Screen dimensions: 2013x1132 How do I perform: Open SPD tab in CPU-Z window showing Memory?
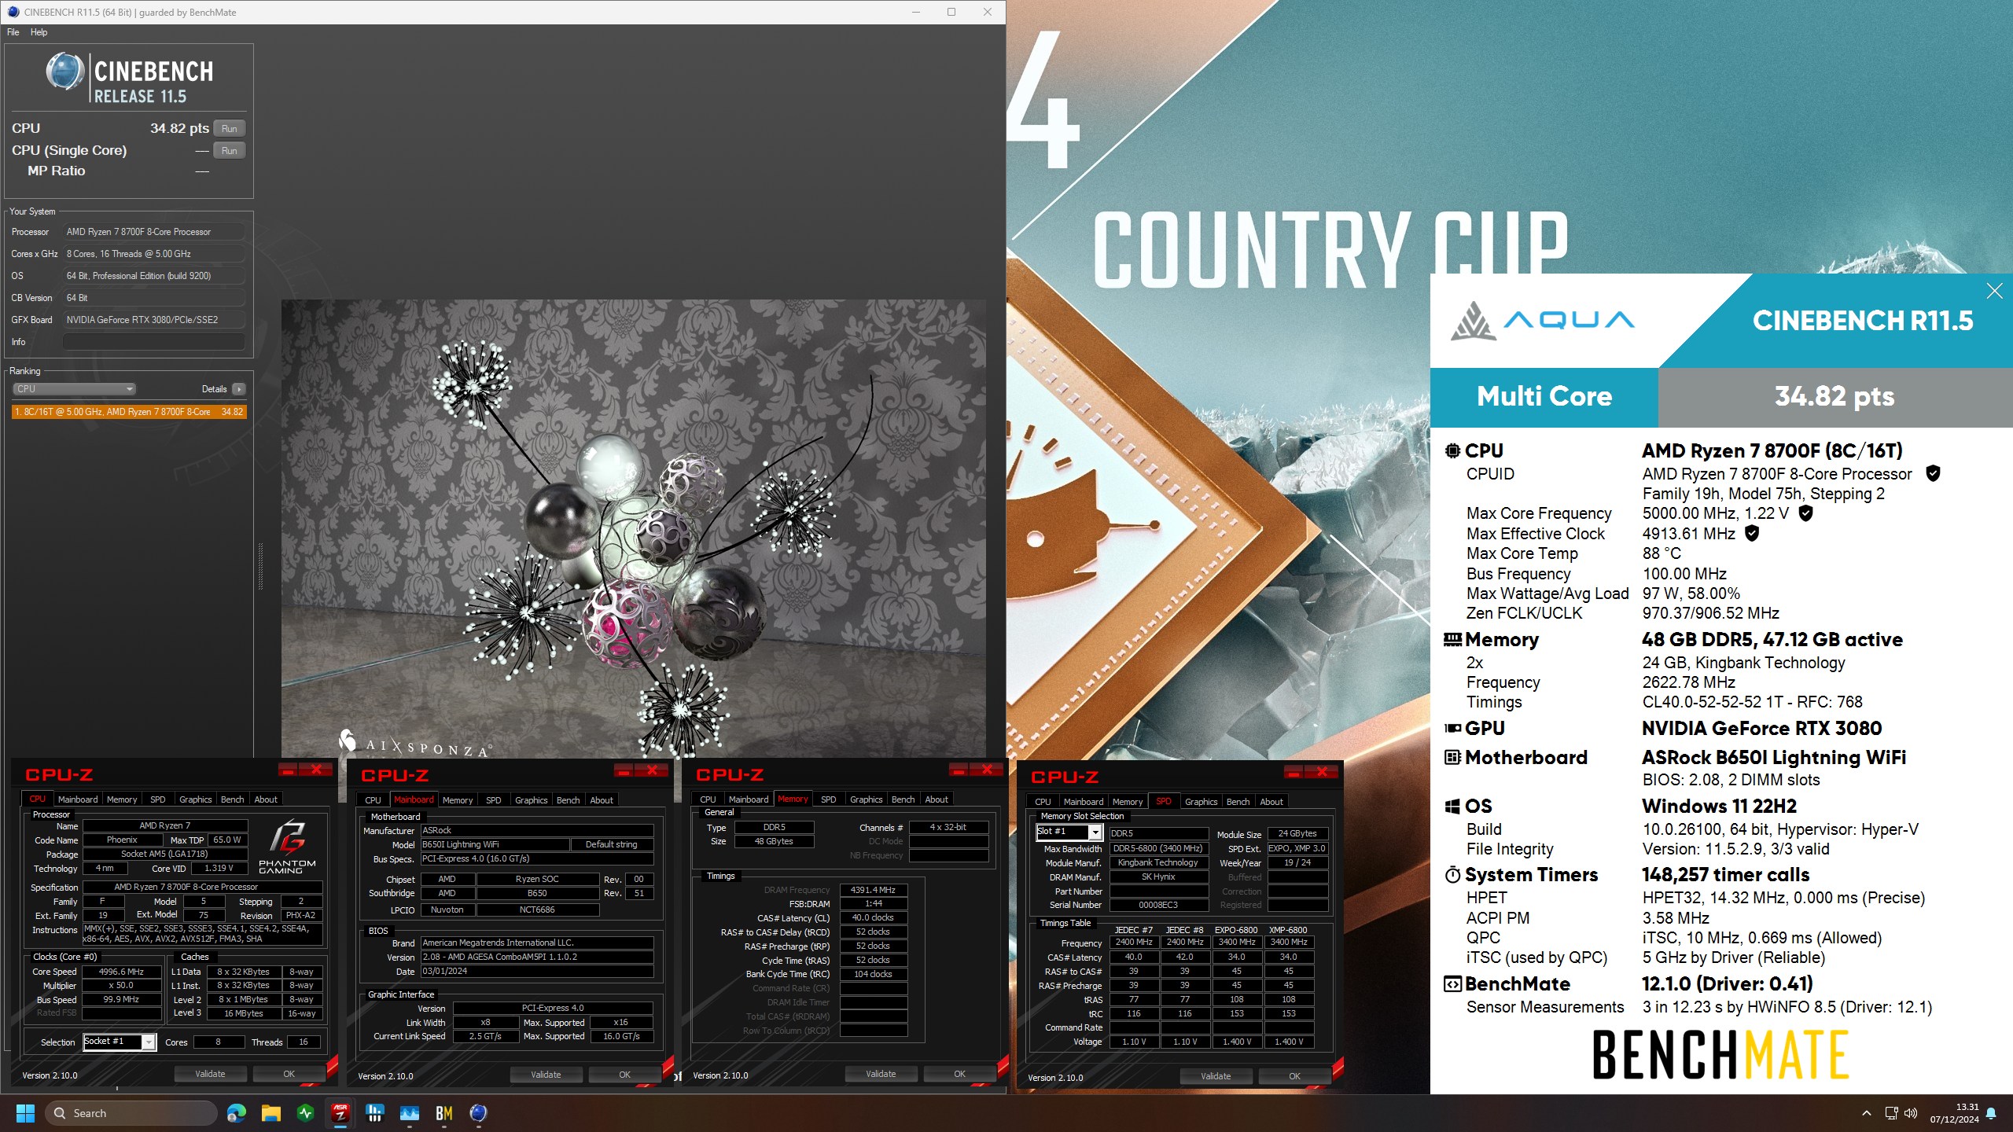829,799
